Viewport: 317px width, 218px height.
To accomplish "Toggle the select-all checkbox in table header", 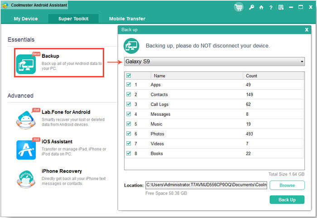I will [129, 76].
